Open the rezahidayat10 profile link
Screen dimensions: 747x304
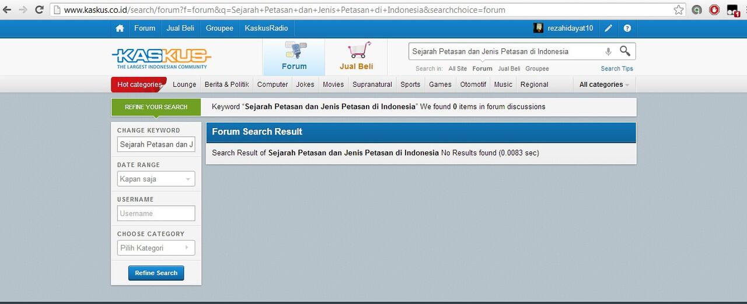[570, 28]
